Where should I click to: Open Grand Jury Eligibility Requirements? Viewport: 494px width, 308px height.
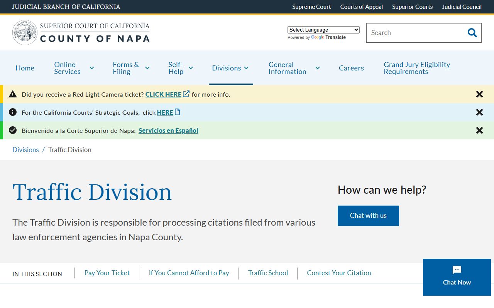(x=417, y=68)
